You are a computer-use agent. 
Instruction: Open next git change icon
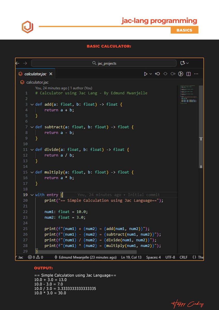[173, 74]
